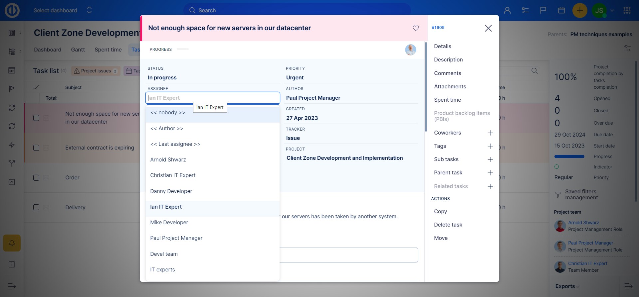Click the task list search magnifier icon
Screen dimensions: 639x297
(x=534, y=71)
